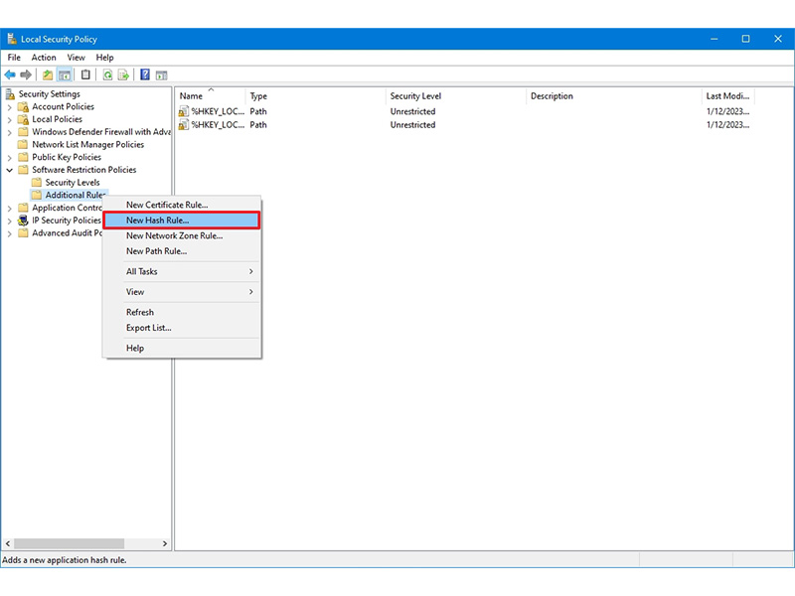Screen dimensions: 795x596
Task: Click the Application Control Policies folder icon
Action: pos(23,208)
